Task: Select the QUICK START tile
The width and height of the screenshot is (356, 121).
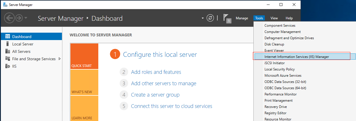Action: pos(84,56)
